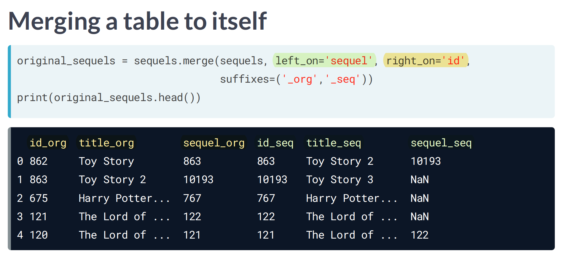564x262 pixels.
Task: Click NaN in the Harry Potter row
Action: click(420, 198)
